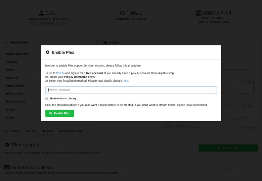Switch to the Seedbox tab

tap(12, 131)
